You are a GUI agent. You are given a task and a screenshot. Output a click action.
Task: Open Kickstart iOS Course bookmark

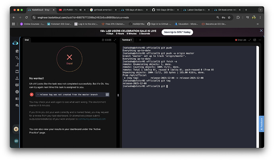pos(59,24)
